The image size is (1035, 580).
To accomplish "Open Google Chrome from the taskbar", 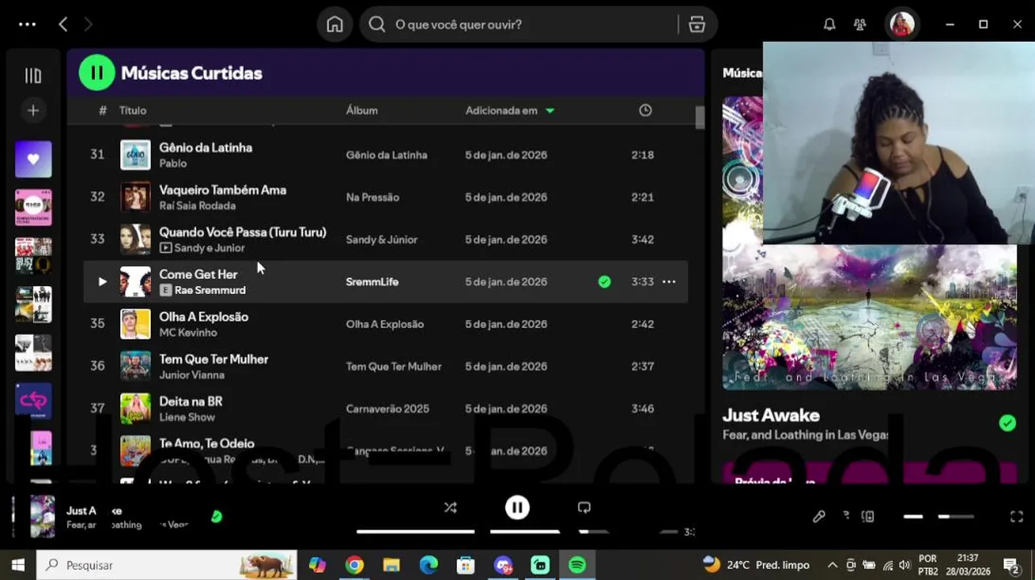I will (354, 565).
